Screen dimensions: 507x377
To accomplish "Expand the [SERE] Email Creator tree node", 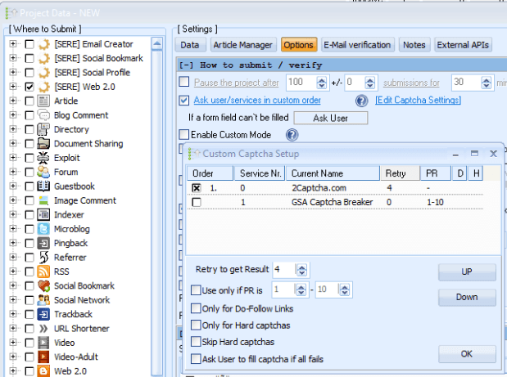I will point(13,43).
